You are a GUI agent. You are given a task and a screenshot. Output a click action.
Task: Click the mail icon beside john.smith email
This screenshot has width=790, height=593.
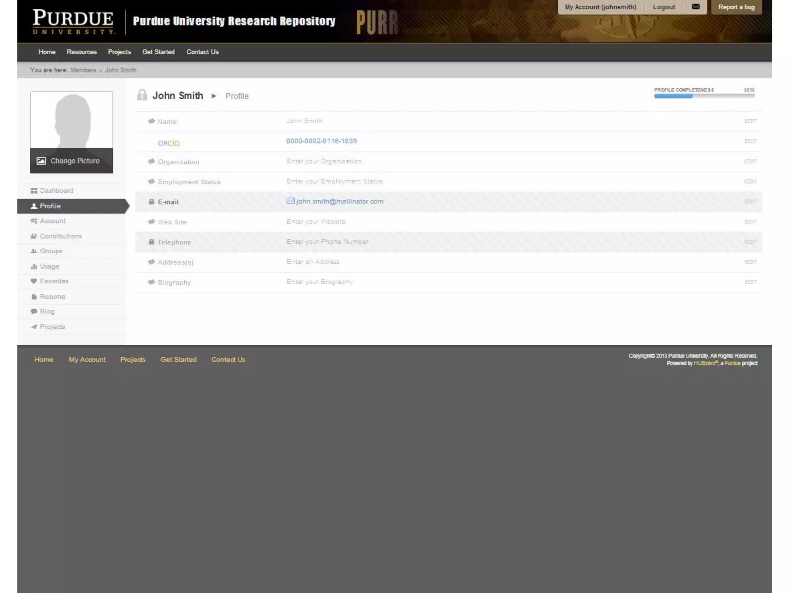pos(290,201)
